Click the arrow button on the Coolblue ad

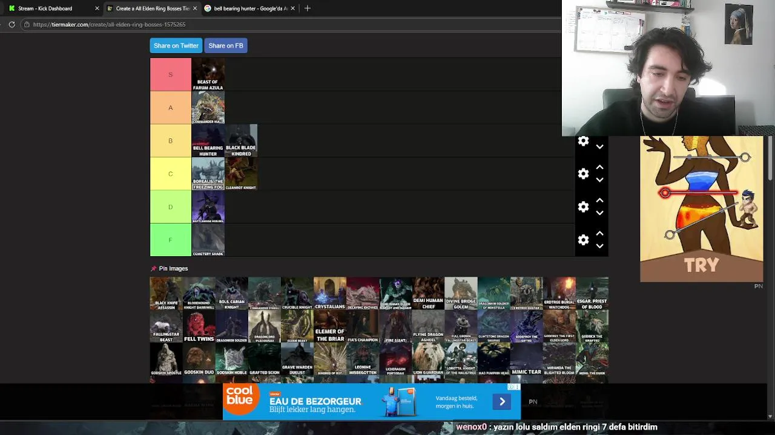click(502, 402)
